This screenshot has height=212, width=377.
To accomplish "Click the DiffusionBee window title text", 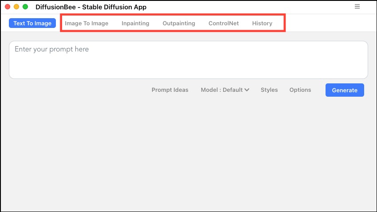I will (x=91, y=7).
